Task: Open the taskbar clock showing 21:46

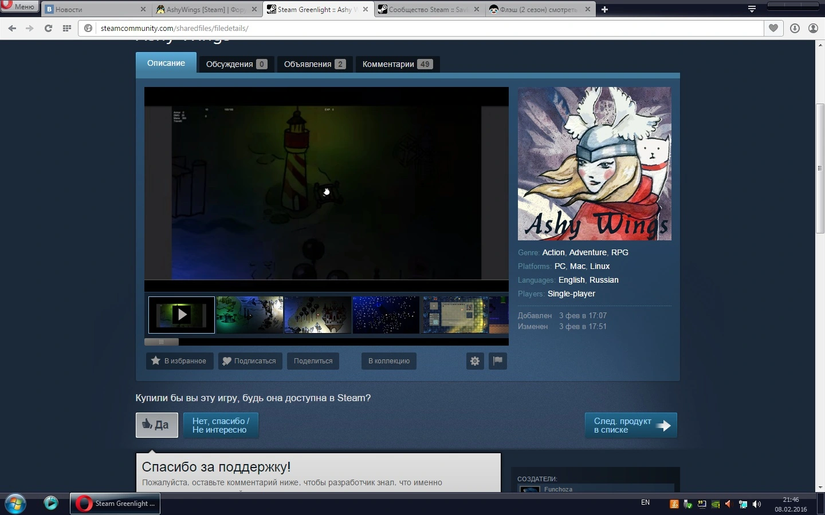Action: 791,504
